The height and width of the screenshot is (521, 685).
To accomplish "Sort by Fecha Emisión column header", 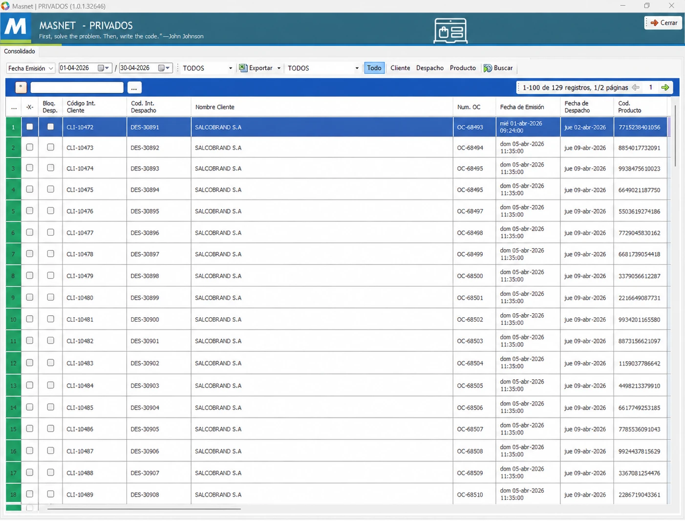I will pyautogui.click(x=528, y=107).
